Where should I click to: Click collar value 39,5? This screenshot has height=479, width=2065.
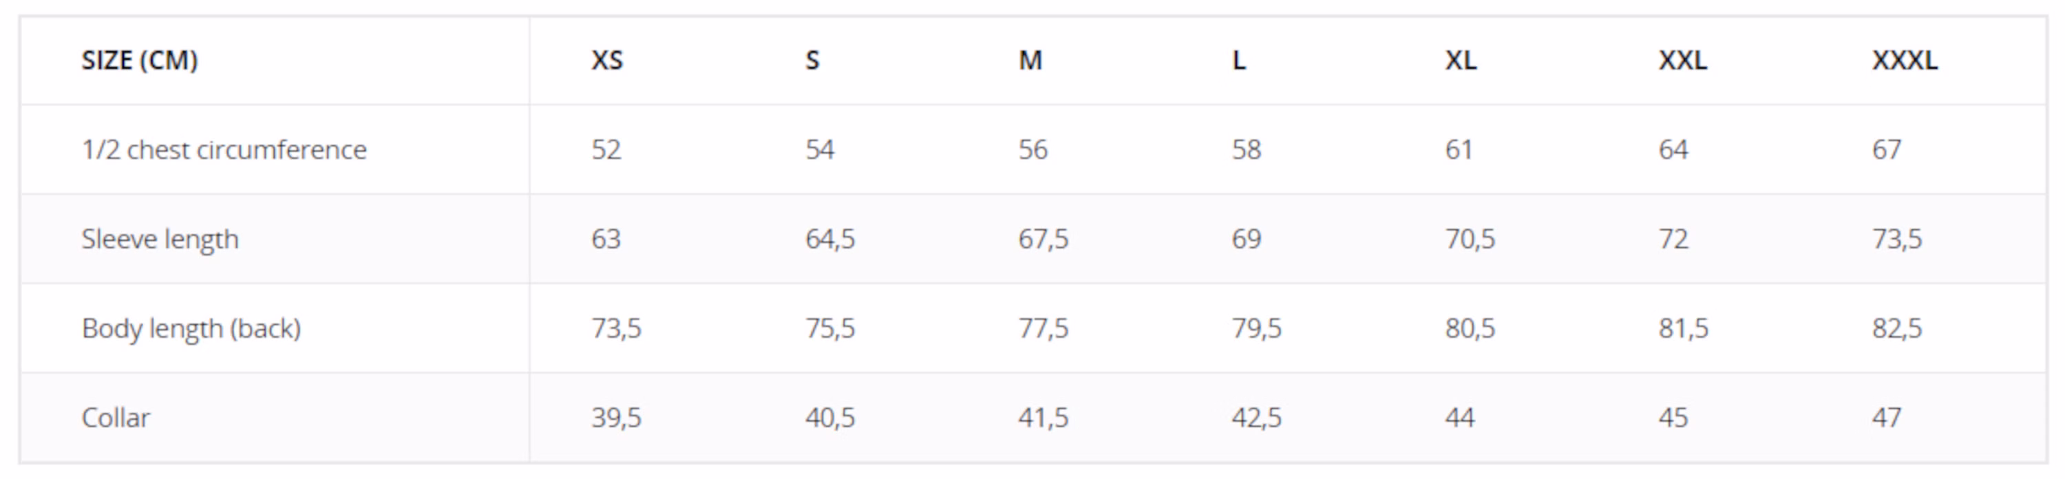(x=617, y=418)
